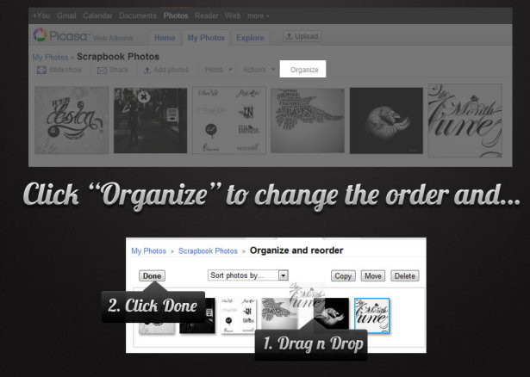Open Gmail from the top bar
Viewport: 530px width, 377px height.
66,15
